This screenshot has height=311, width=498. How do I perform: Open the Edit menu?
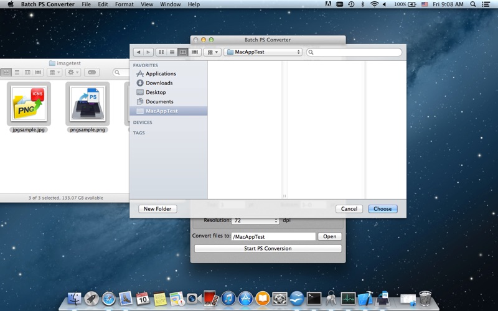pyautogui.click(x=103, y=4)
